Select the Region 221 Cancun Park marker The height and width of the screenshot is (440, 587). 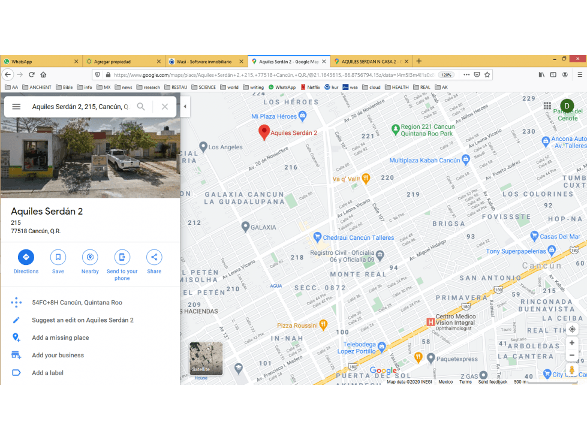coord(395,130)
